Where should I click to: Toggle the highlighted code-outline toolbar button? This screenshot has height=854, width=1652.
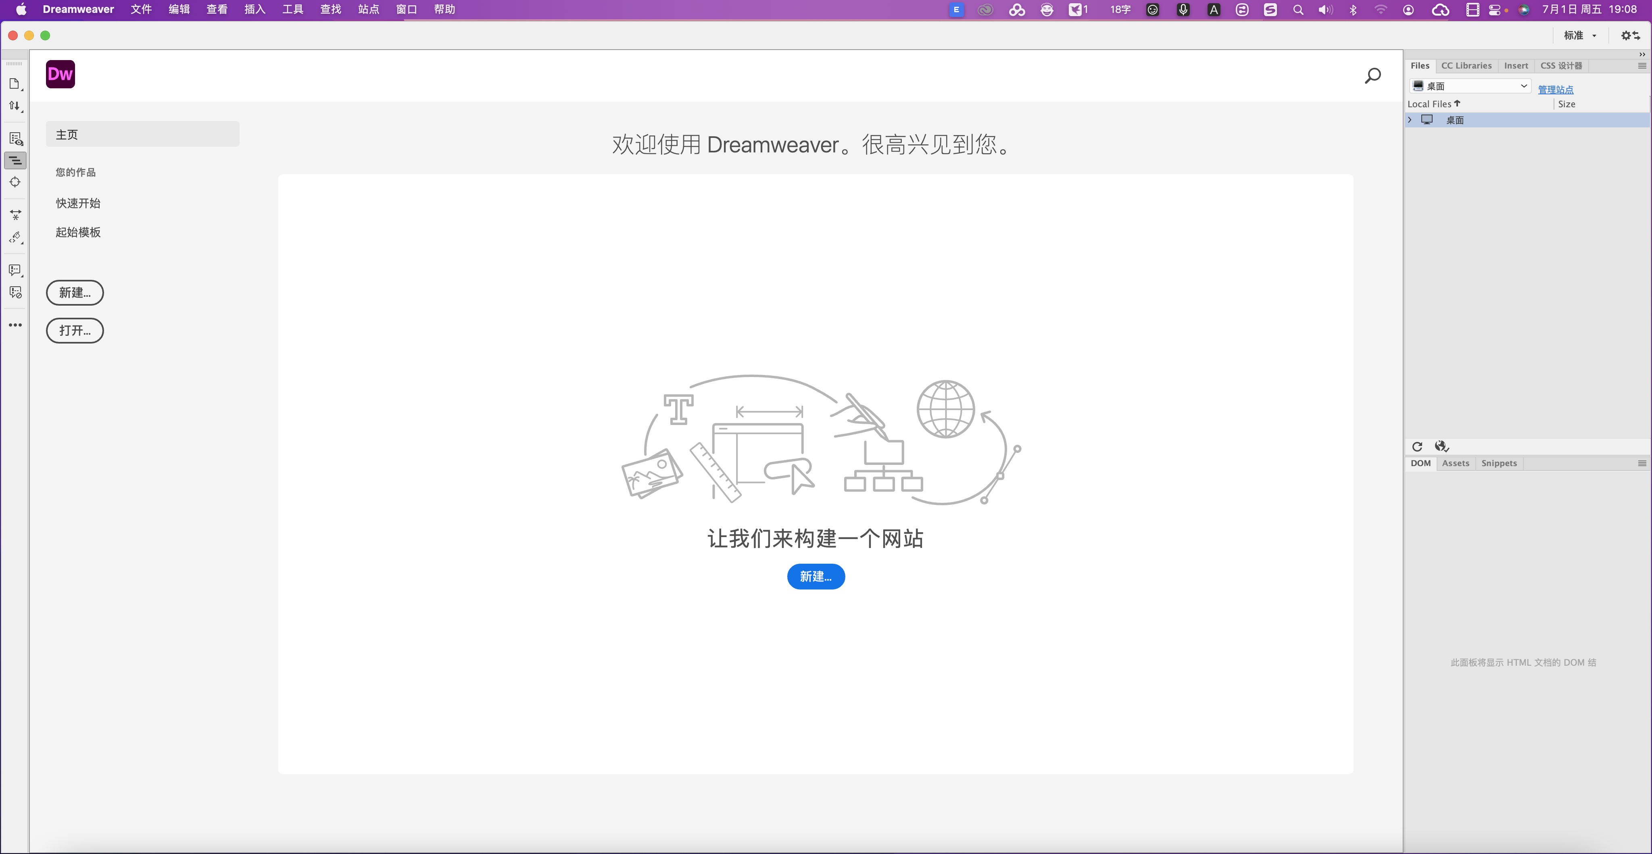point(15,160)
